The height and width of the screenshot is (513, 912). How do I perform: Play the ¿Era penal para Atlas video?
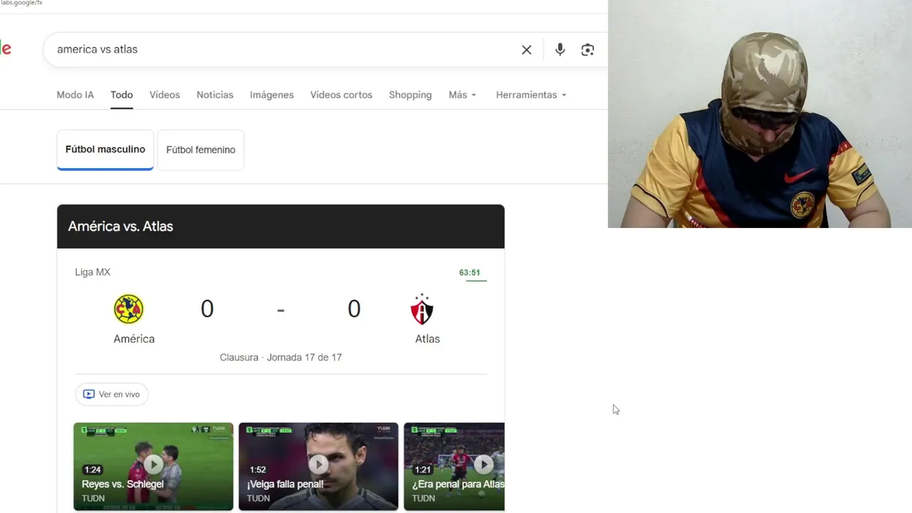coord(455,466)
